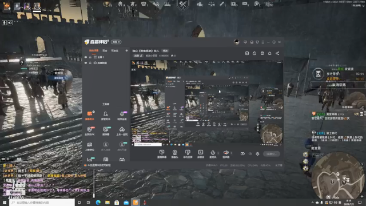The width and height of the screenshot is (366, 206).
Task: Open the crown-shaped tool in third row
Action: 90,146
